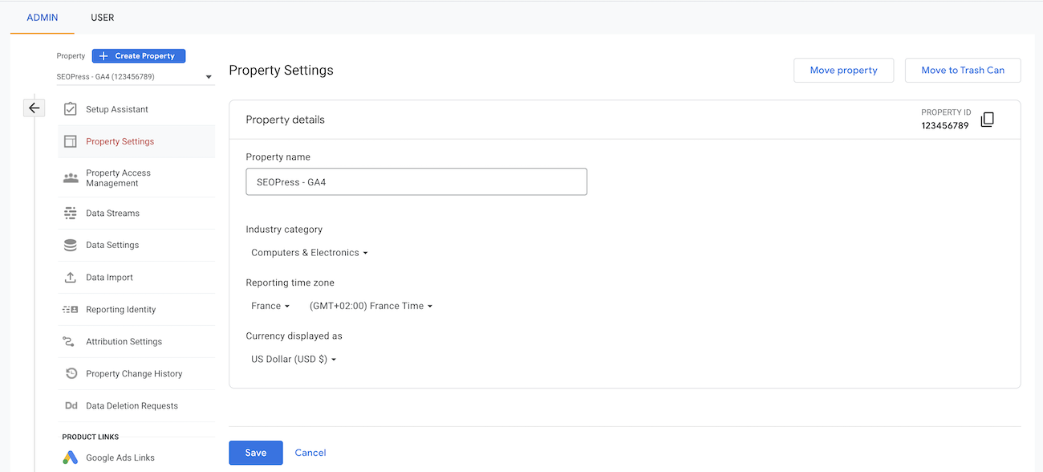Click the Attribution Settings path icon
This screenshot has width=1043, height=472.
69,342
